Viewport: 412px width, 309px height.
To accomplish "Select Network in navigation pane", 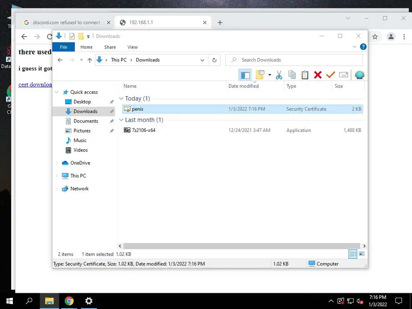I will tap(79, 189).
